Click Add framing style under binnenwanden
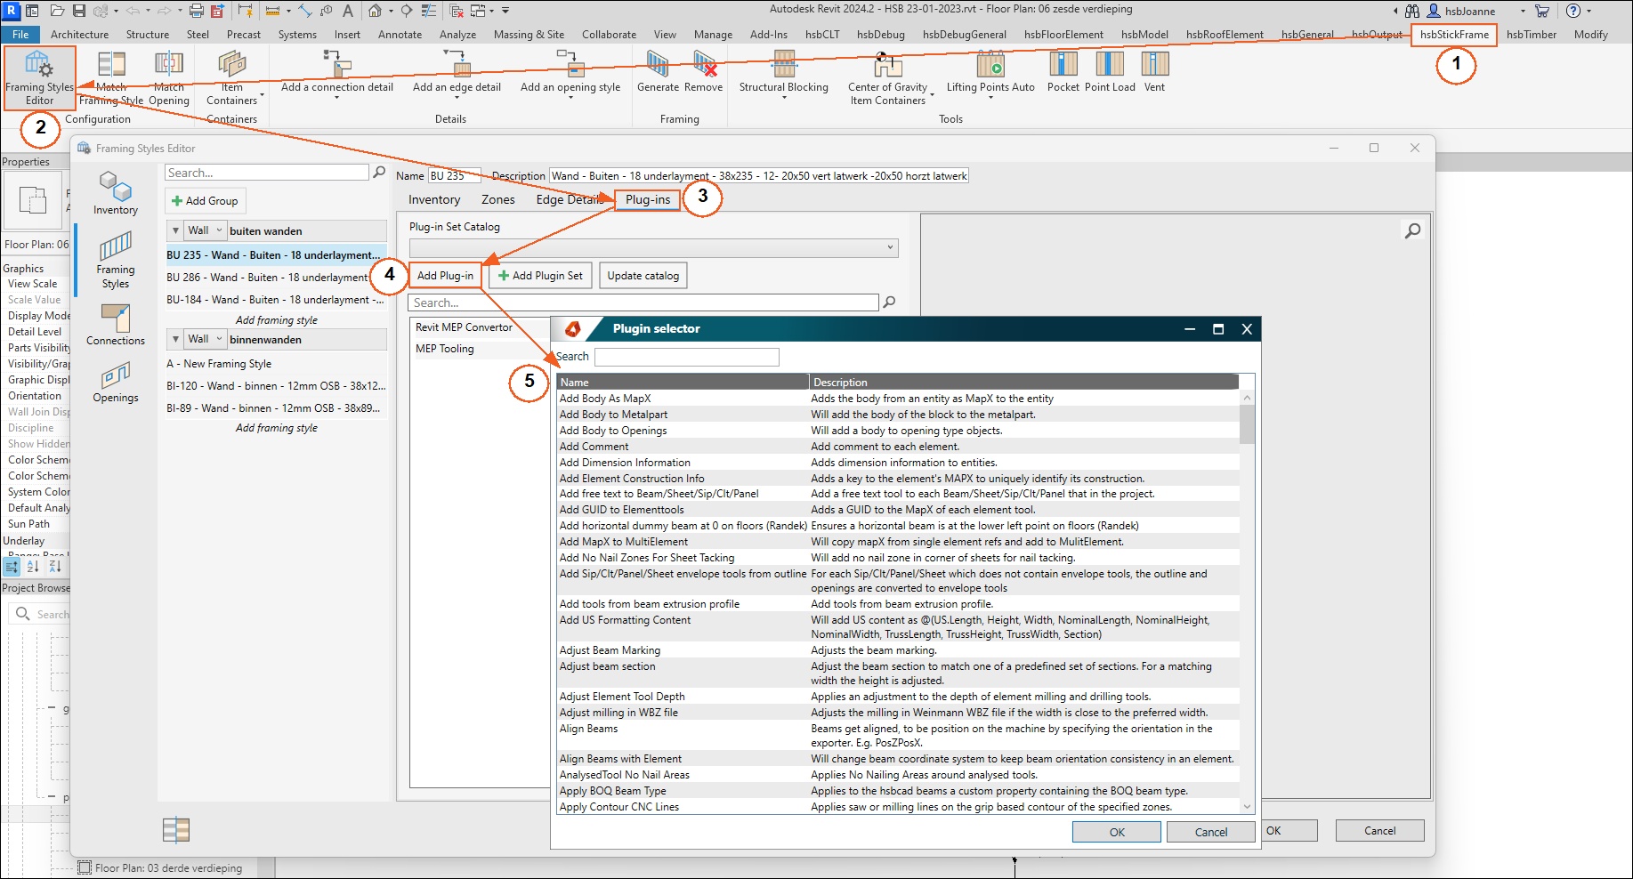 (x=276, y=428)
